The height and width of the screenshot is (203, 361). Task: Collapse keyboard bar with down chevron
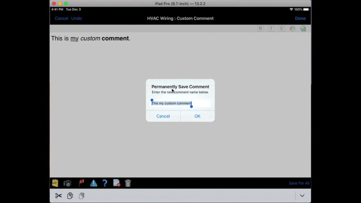point(302,196)
